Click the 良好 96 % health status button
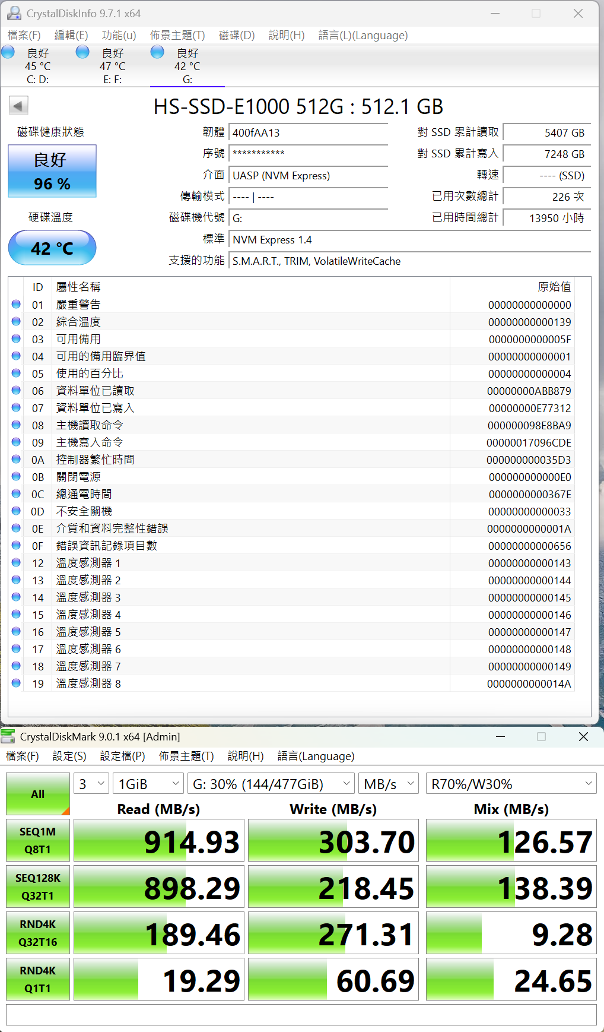This screenshot has width=604, height=1032. (x=52, y=171)
